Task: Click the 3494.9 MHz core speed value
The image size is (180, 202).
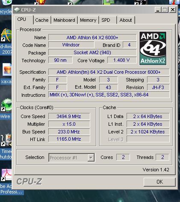Action: pyautogui.click(x=69, y=116)
